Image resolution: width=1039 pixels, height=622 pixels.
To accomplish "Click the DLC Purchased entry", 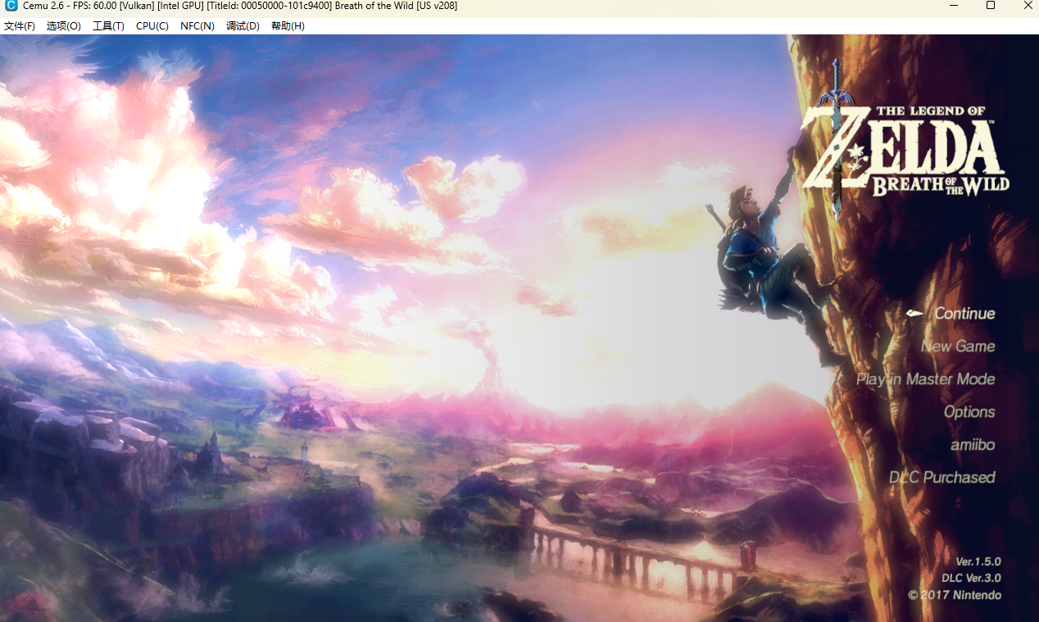I will point(941,478).
